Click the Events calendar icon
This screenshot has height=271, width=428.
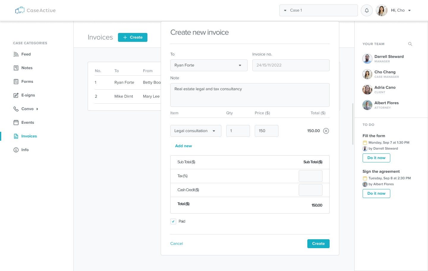point(16,123)
